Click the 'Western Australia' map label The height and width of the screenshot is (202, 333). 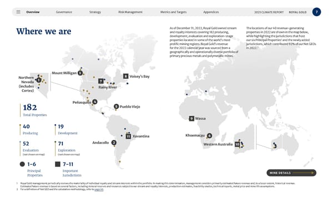[x=218, y=144]
